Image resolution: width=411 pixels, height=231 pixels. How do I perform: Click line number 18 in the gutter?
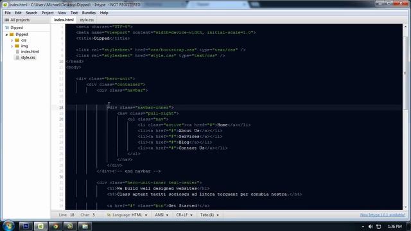[x=61, y=108]
